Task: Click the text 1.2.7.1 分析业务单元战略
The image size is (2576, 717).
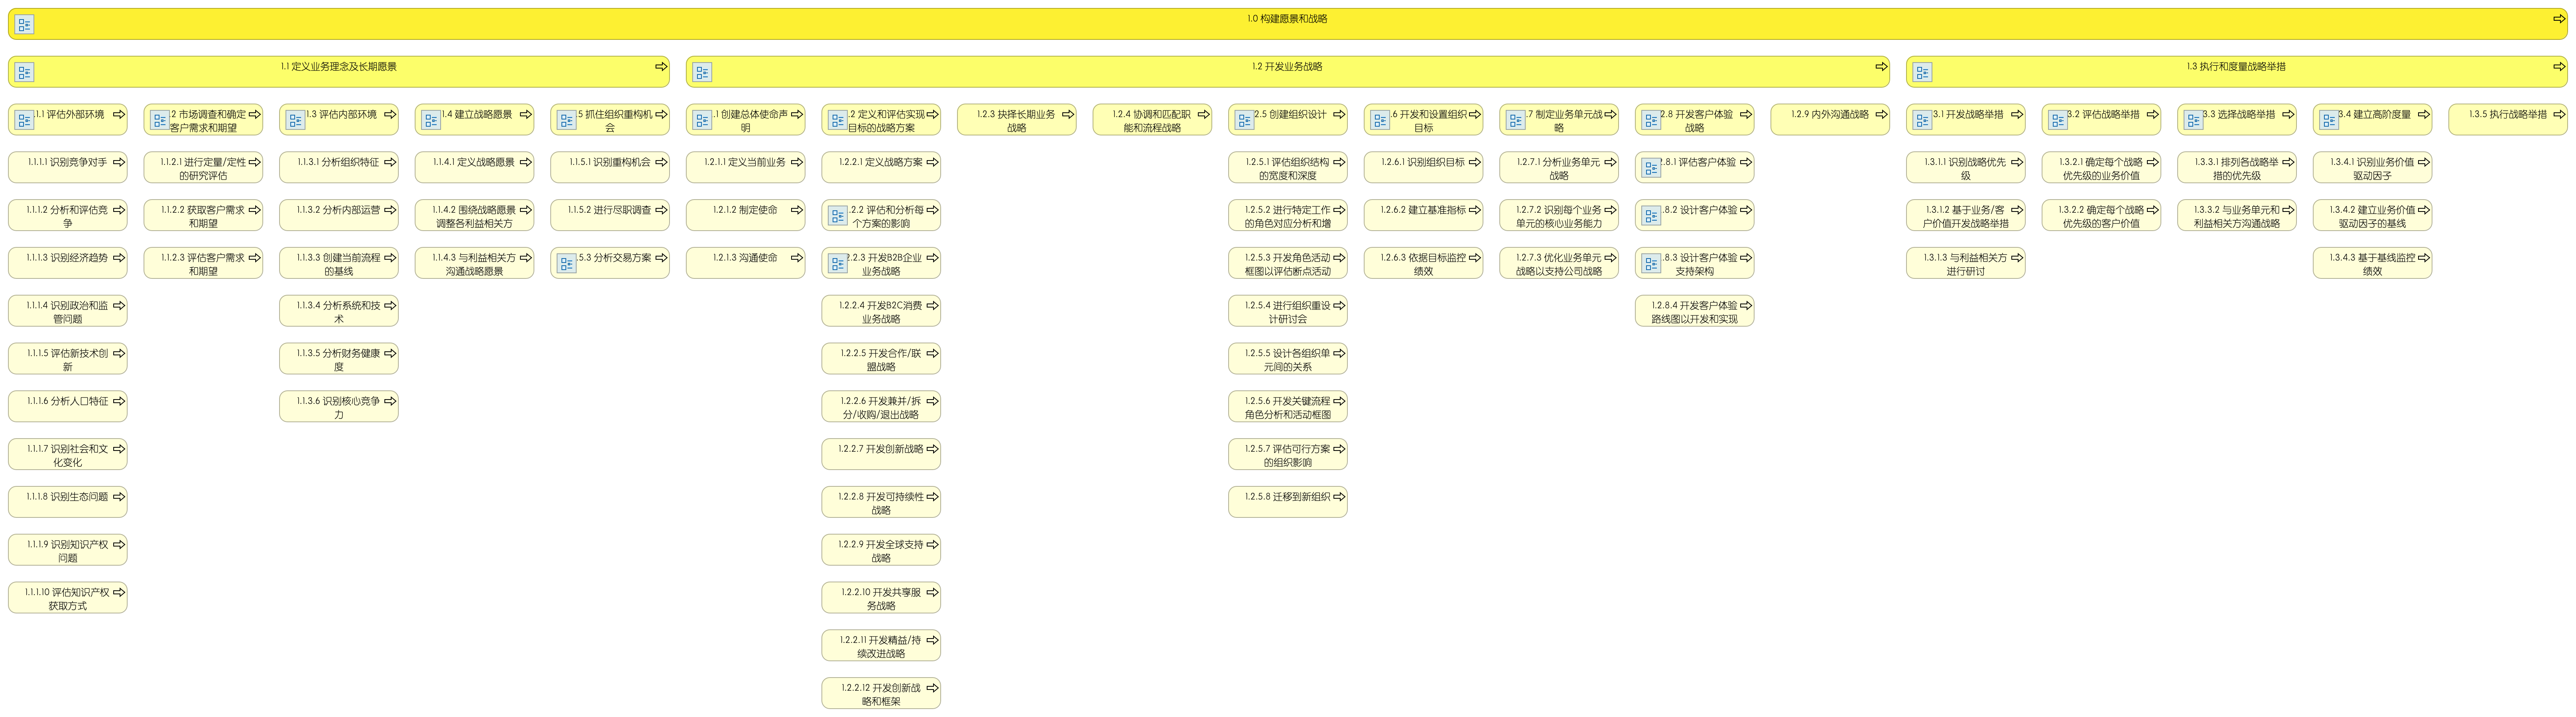Action: pos(1558,169)
